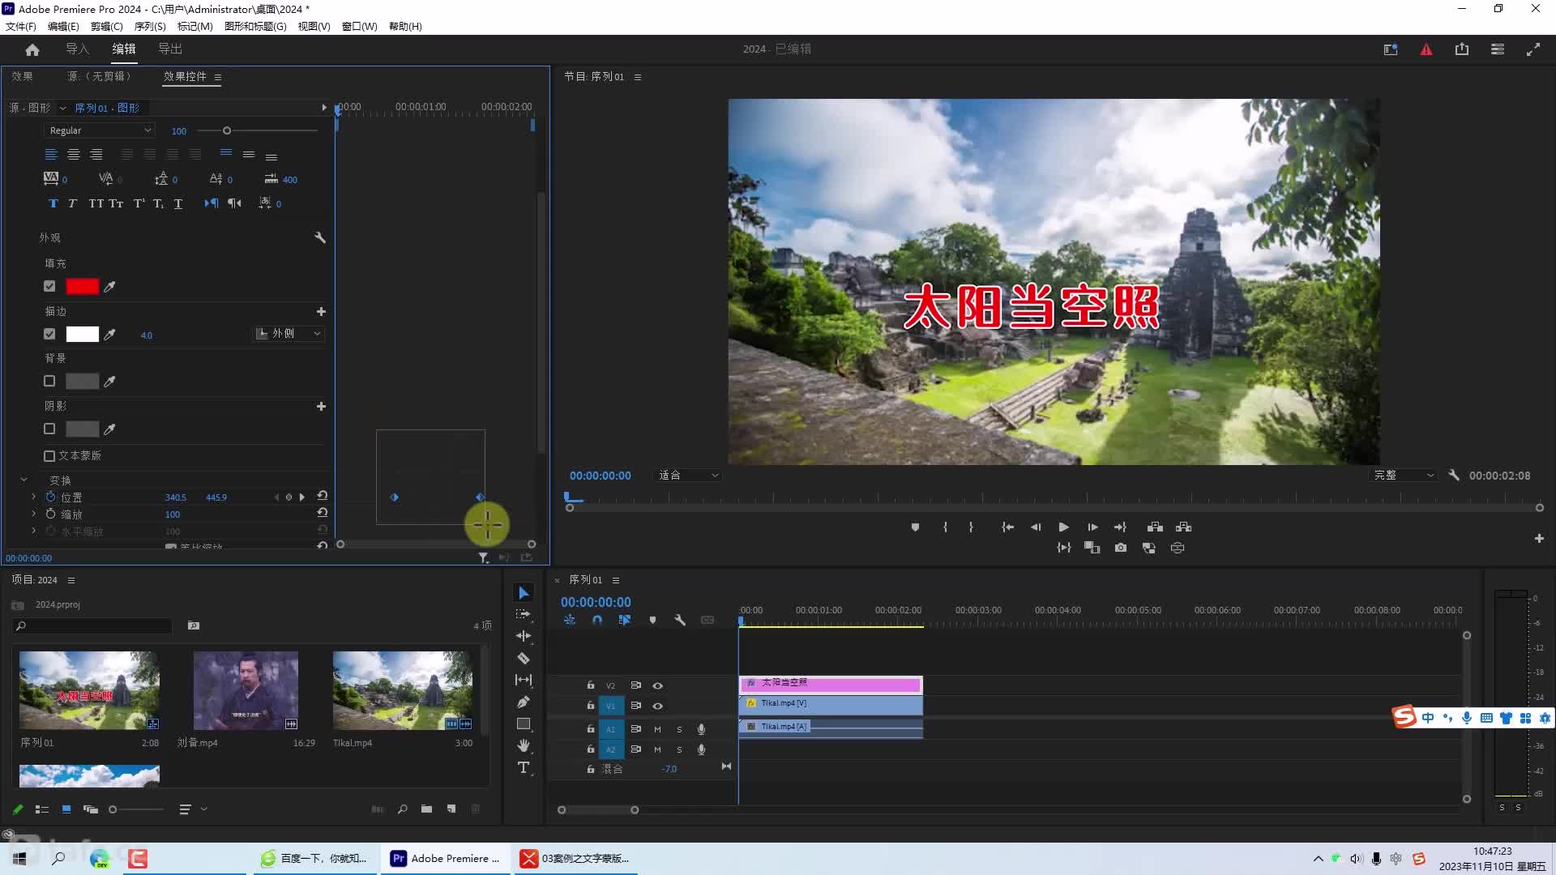Click left align text icon
The width and height of the screenshot is (1556, 875).
[50, 154]
